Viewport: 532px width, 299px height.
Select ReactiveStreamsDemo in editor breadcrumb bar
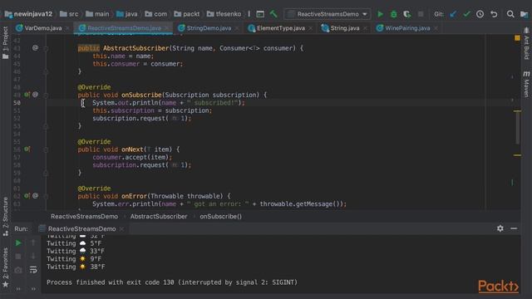85,216
